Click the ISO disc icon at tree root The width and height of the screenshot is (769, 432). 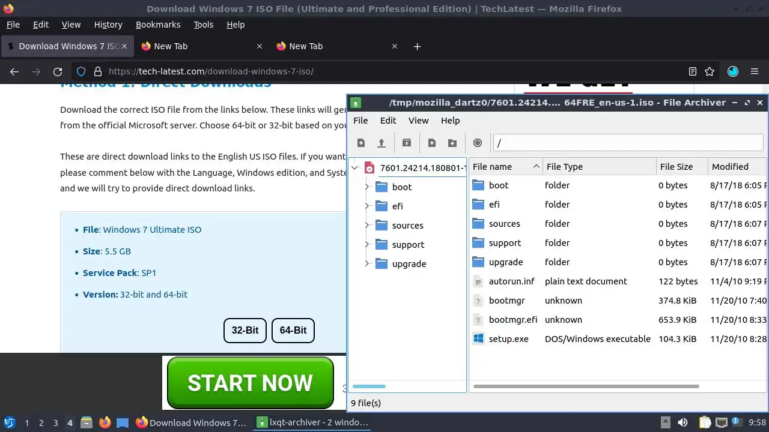pos(369,168)
